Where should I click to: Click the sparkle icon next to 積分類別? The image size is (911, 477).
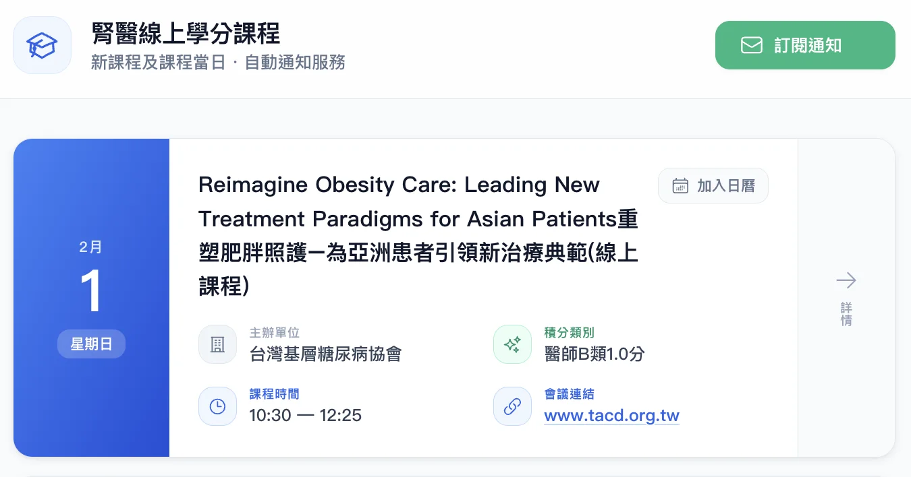pos(512,344)
